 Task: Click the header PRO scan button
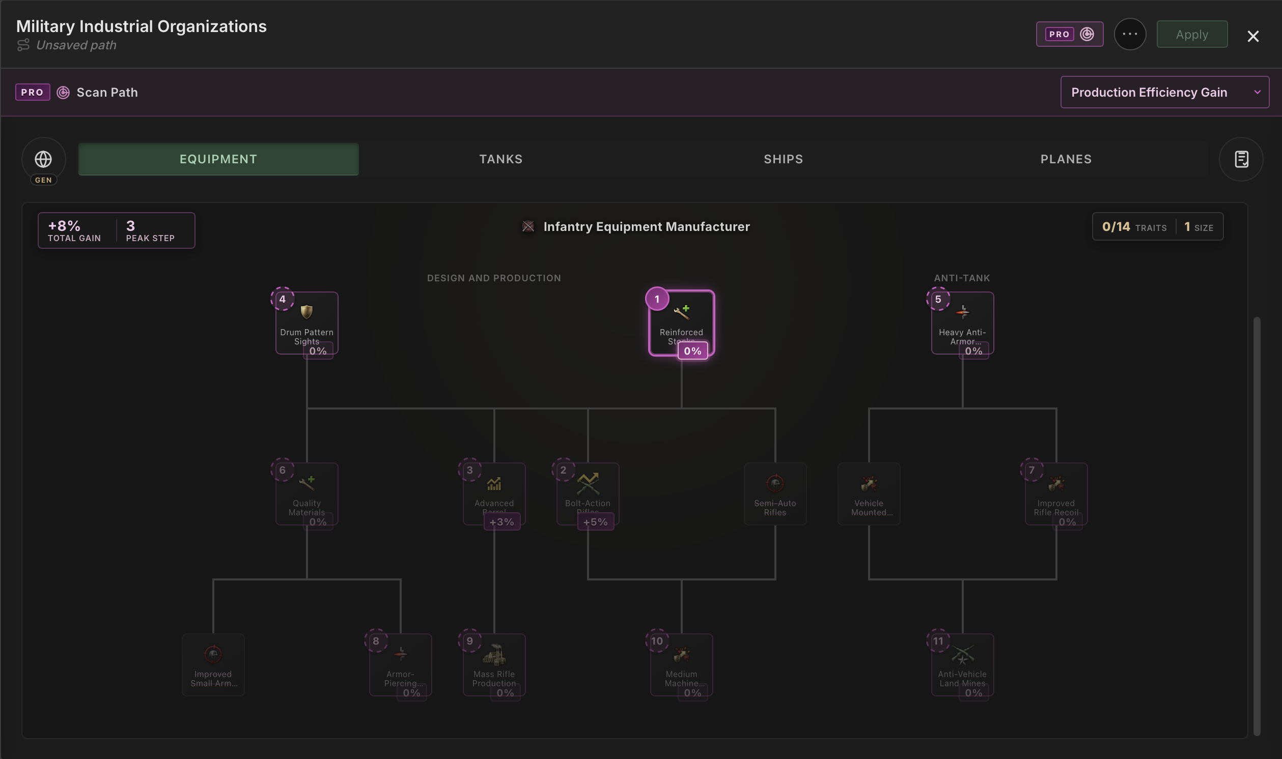pyautogui.click(x=1070, y=34)
